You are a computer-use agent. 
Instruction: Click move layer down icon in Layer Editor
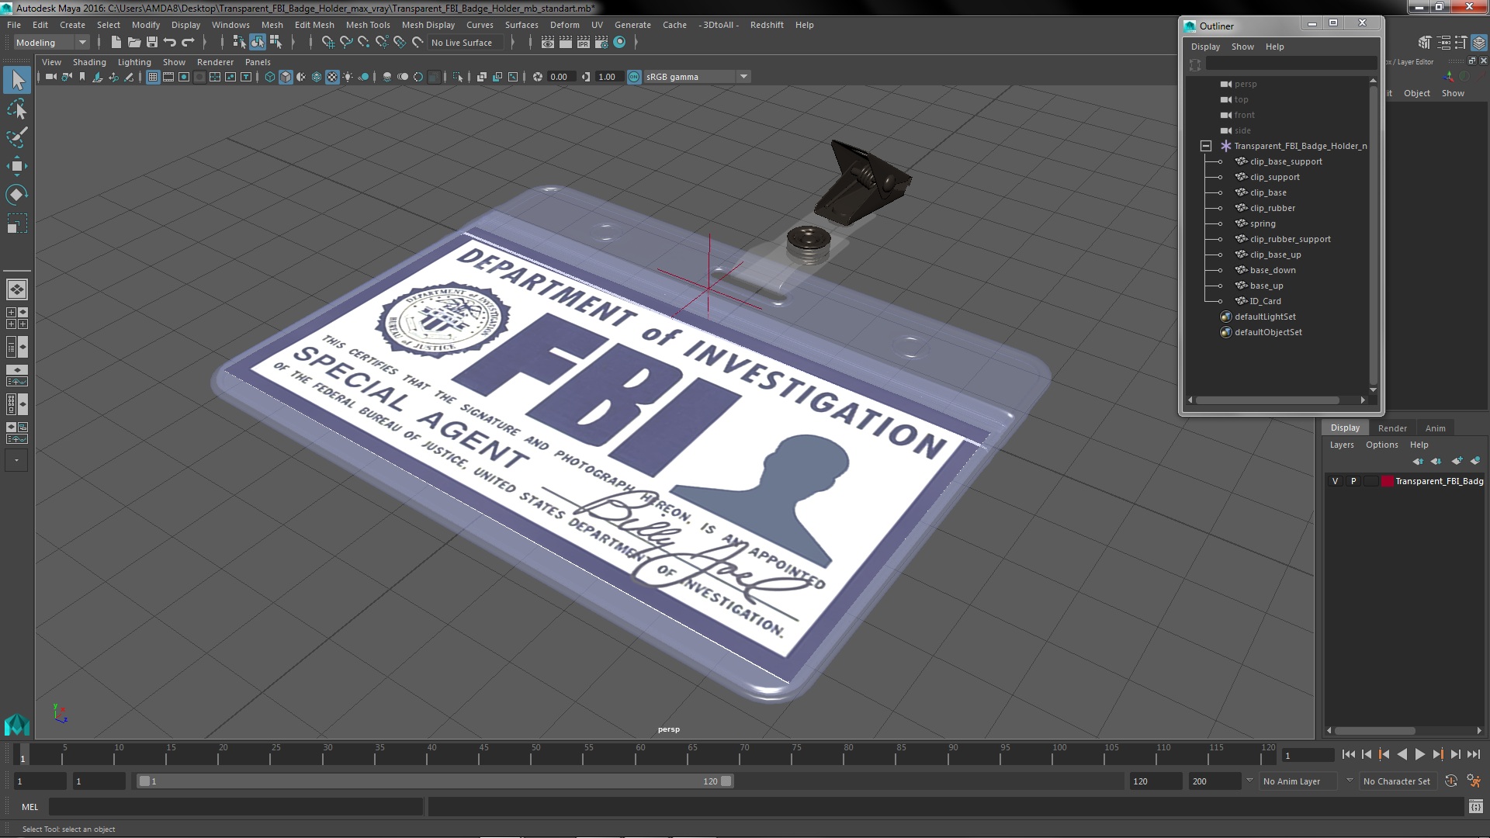pyautogui.click(x=1436, y=461)
